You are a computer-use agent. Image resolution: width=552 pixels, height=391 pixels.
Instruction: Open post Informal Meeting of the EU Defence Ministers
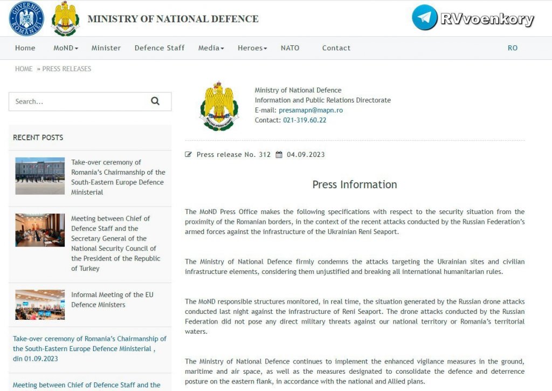click(x=112, y=299)
